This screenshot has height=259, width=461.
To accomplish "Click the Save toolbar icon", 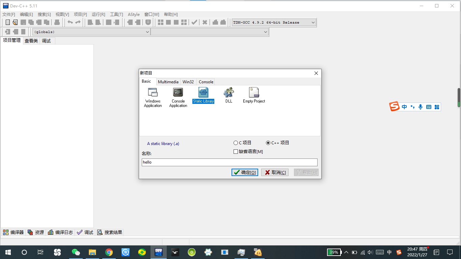I will pyautogui.click(x=23, y=22).
